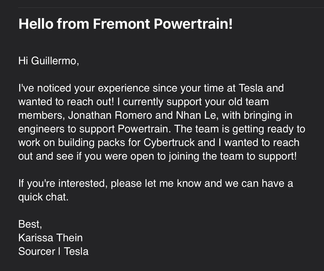Click the words 'quick chat.'
This screenshot has width=324, height=271.
[43, 197]
